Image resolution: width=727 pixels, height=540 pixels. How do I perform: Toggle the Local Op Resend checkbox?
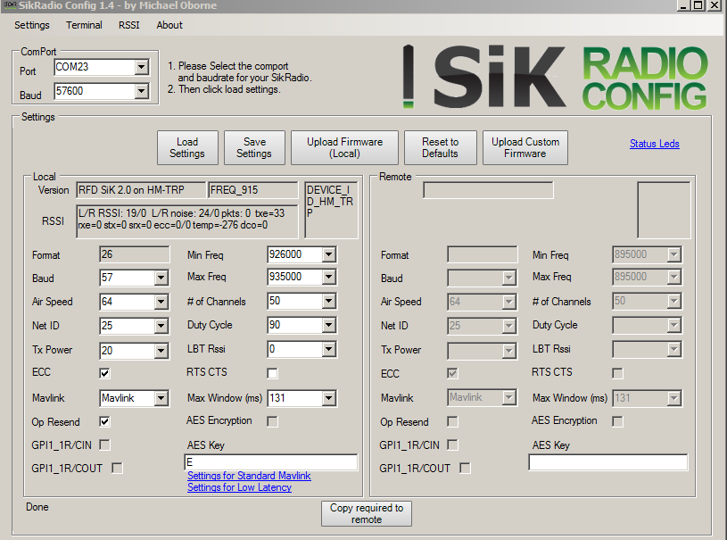104,421
